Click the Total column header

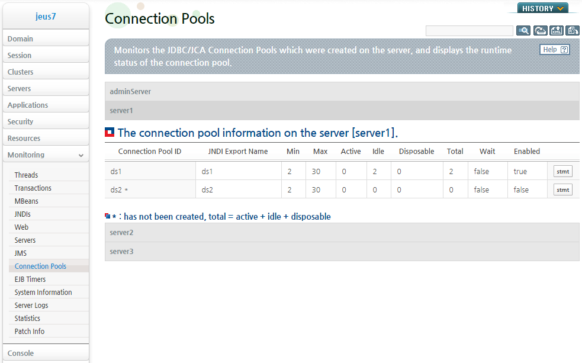pyautogui.click(x=455, y=152)
